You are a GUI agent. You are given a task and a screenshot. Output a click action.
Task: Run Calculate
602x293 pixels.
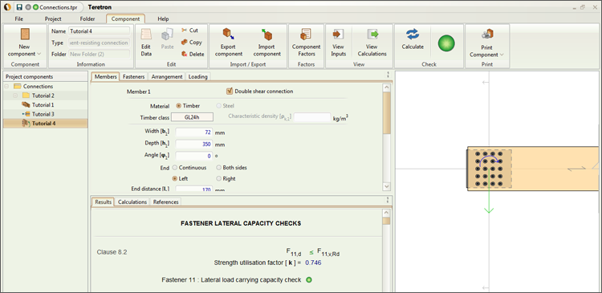pos(413,39)
